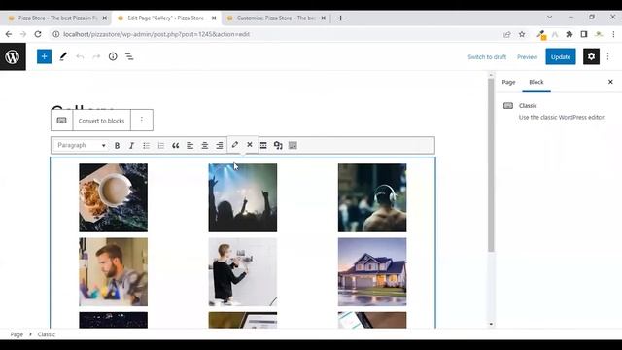Insert Read More tag
Screen dimensions: 622x350
(263, 146)
